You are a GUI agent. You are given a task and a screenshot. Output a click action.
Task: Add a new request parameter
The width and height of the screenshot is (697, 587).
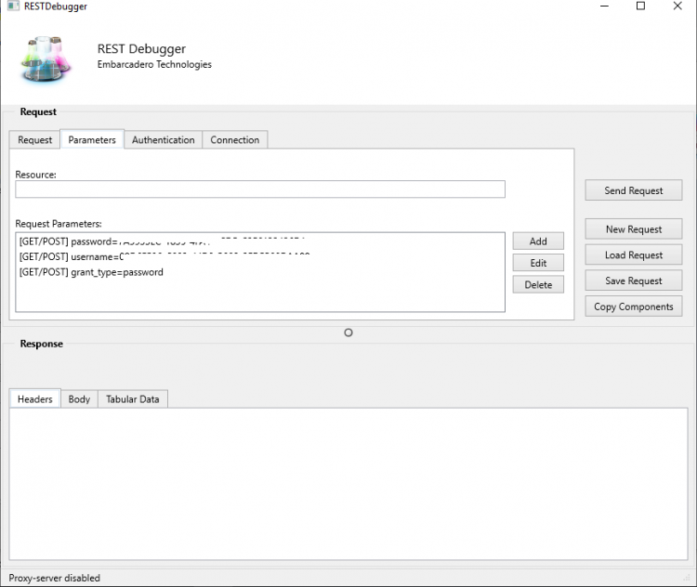pos(538,241)
